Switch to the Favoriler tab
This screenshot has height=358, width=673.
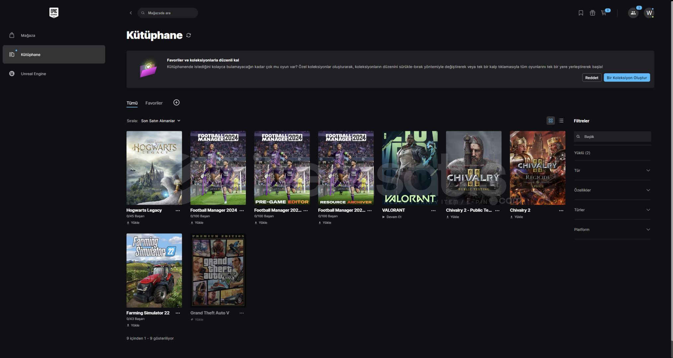point(154,103)
